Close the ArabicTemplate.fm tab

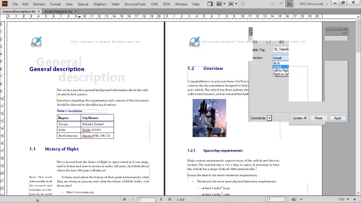75,12
